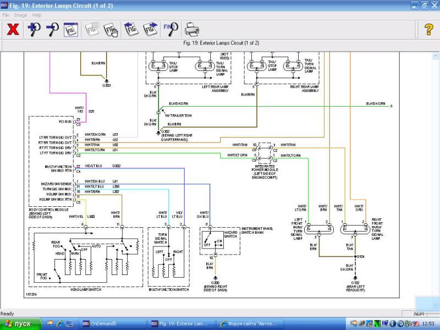Click the 'MULTI-FUNCTION SWITCH' diagram label
Image resolution: width=440 pixels, height=330 pixels.
pos(169,289)
